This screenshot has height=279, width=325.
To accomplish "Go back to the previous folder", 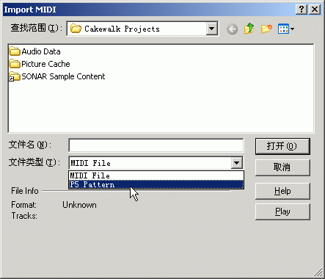I will pyautogui.click(x=232, y=29).
